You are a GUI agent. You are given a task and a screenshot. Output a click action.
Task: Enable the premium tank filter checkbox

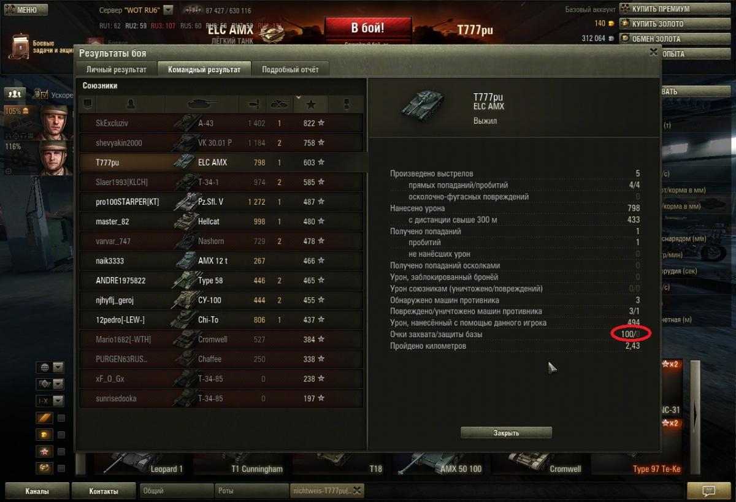pos(61,418)
